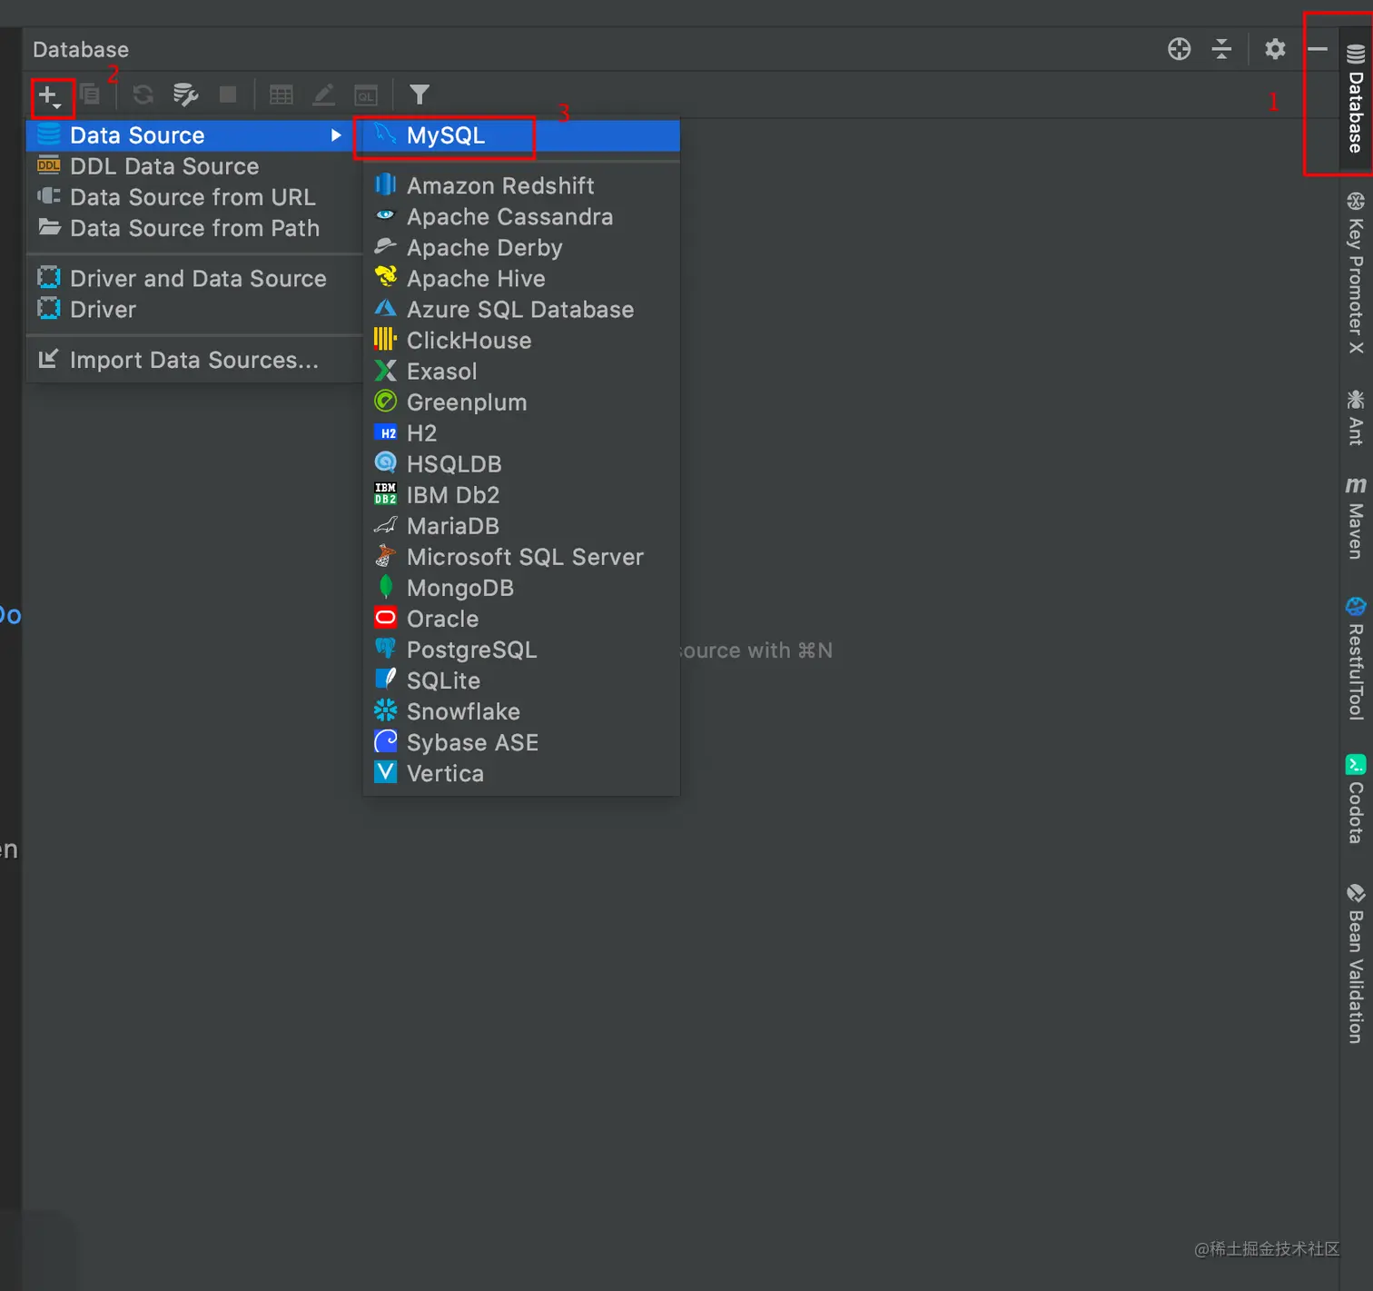Click the crosshair locate icon in header

[x=1179, y=49]
